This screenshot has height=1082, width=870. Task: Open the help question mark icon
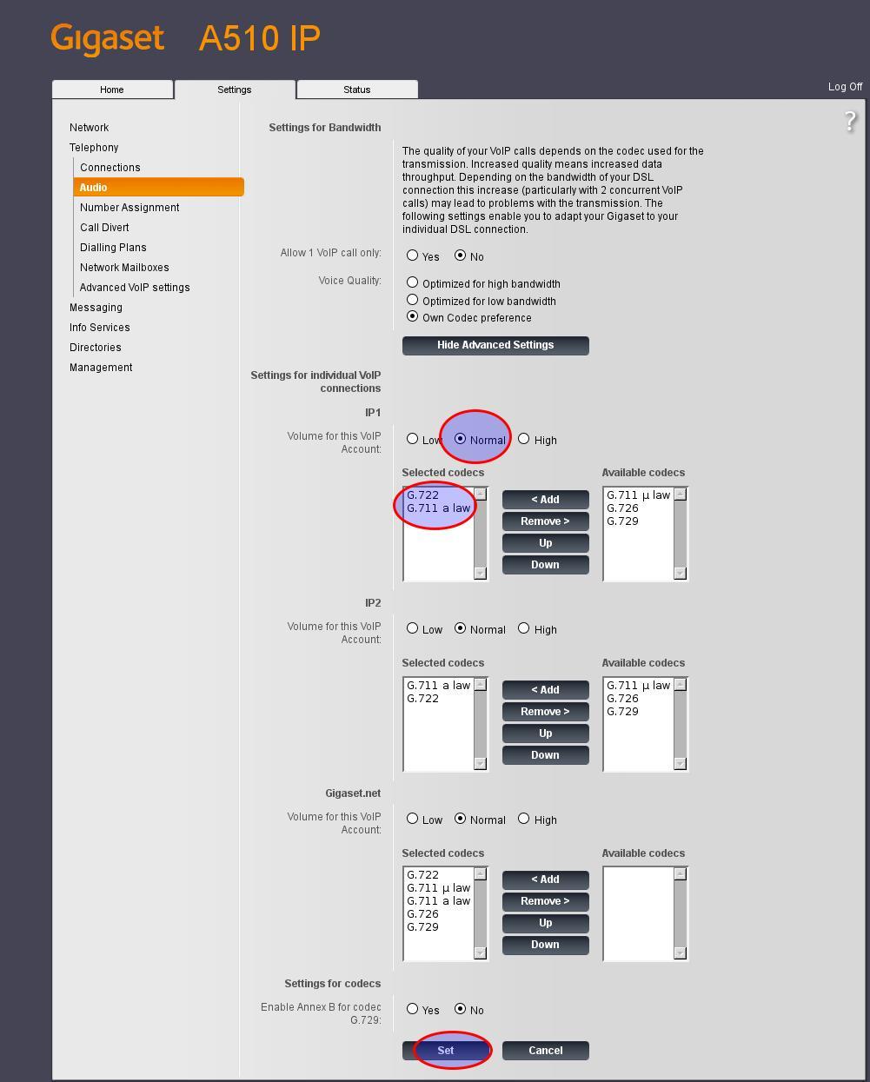pyautogui.click(x=850, y=121)
